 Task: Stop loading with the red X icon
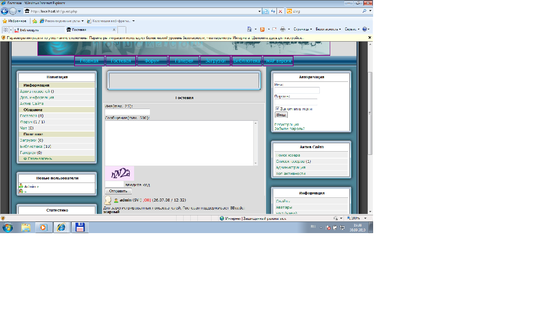click(280, 11)
